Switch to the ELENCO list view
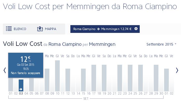 [16, 29]
